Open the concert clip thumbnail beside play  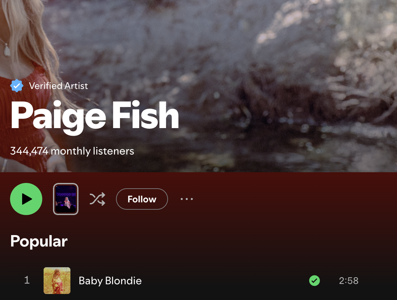click(66, 199)
